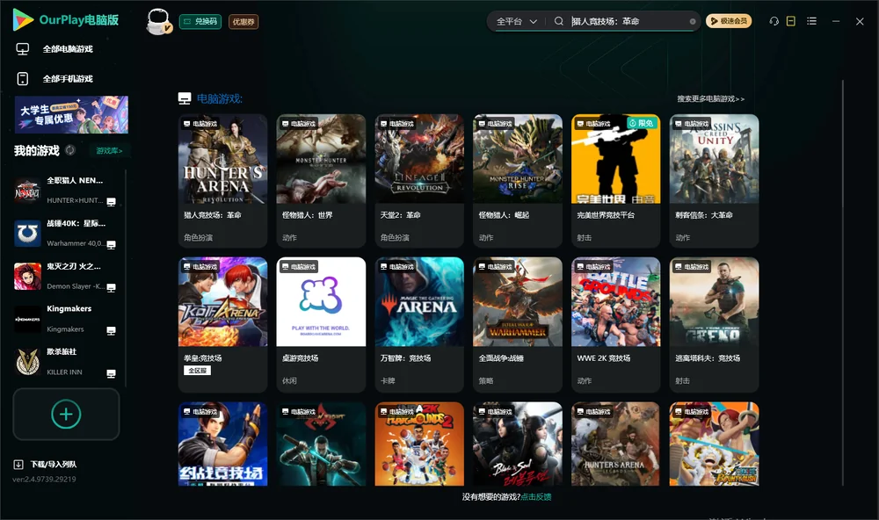
Task: Click the 极速会员 membership button
Action: pyautogui.click(x=728, y=21)
